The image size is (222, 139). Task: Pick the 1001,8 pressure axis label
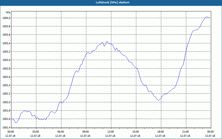(x=6, y=110)
